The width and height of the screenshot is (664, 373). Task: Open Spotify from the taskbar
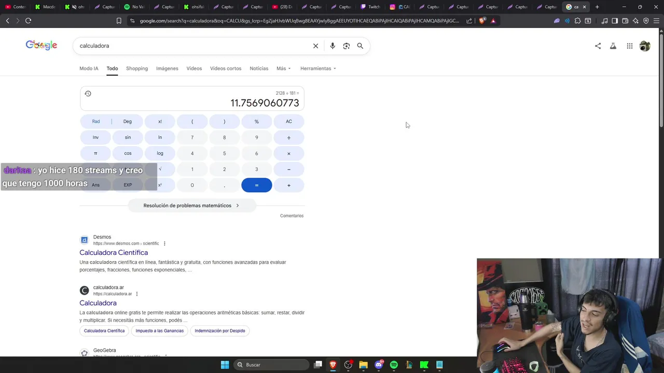click(x=394, y=365)
